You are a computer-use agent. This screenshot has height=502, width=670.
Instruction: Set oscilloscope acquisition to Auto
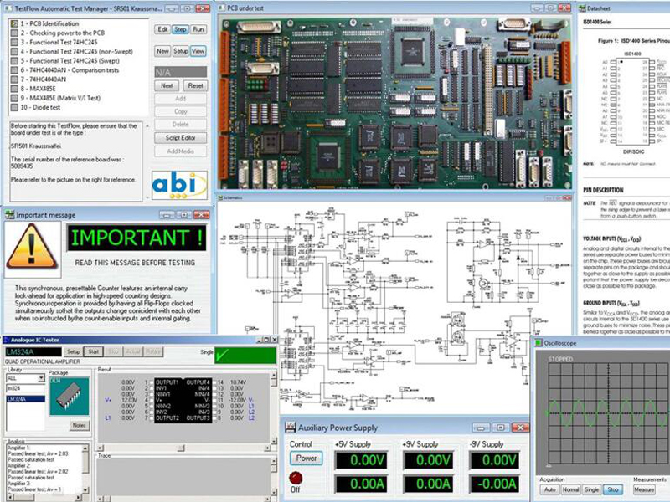[550, 489]
